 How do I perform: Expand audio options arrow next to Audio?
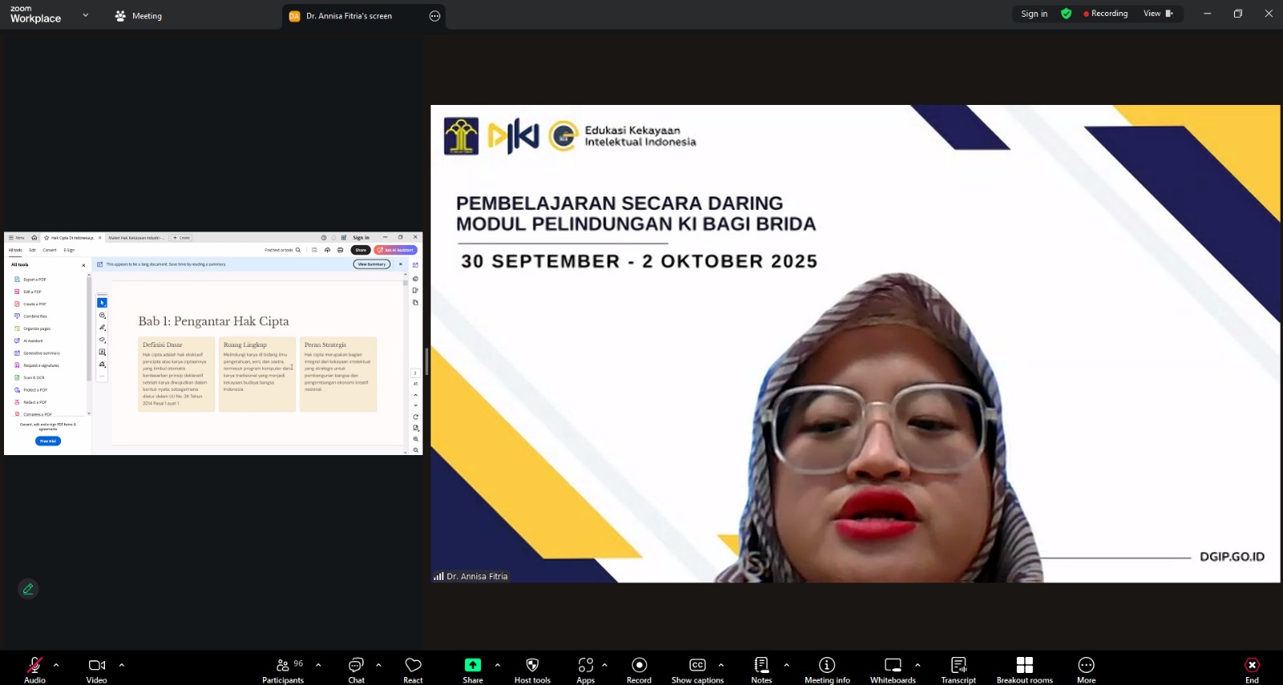56,665
